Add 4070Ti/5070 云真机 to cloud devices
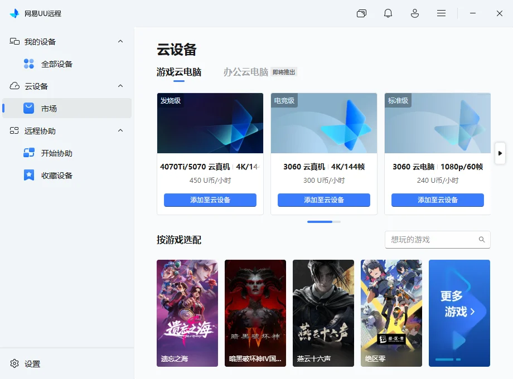 [x=210, y=200]
